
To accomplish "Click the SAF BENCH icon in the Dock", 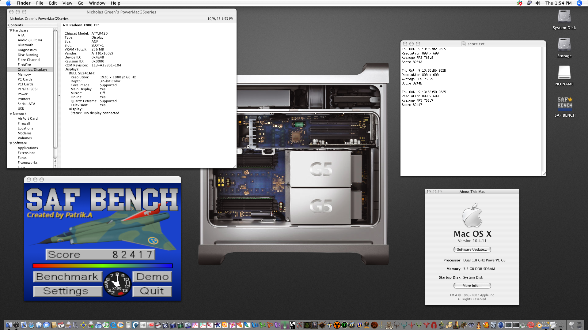I will click(x=546, y=325).
